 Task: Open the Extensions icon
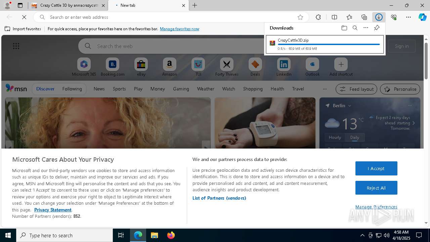(318, 17)
